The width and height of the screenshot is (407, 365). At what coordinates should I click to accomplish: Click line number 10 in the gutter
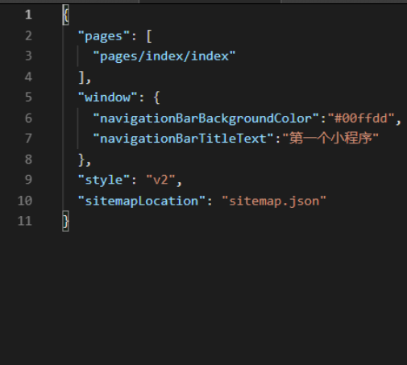point(25,201)
